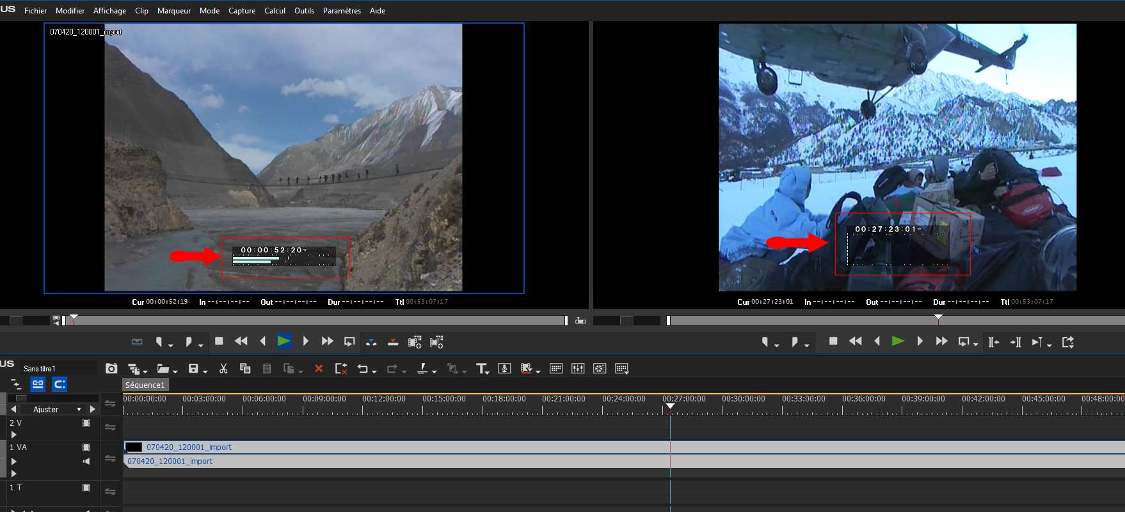1125x512 pixels.
Task: Click the cut scissors icon in timeline toolbar
Action: (223, 369)
